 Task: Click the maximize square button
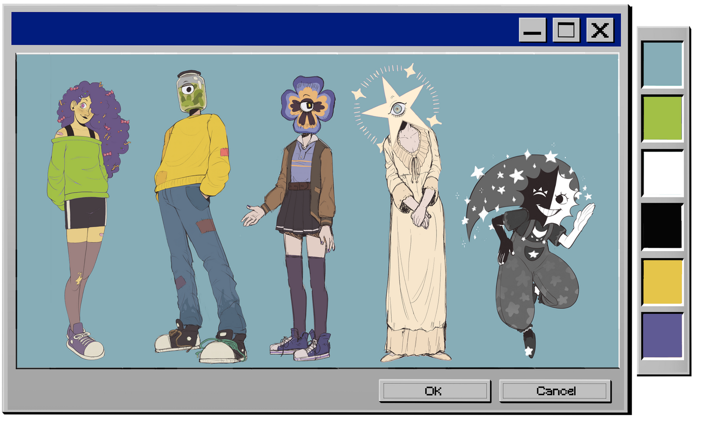pyautogui.click(x=566, y=30)
